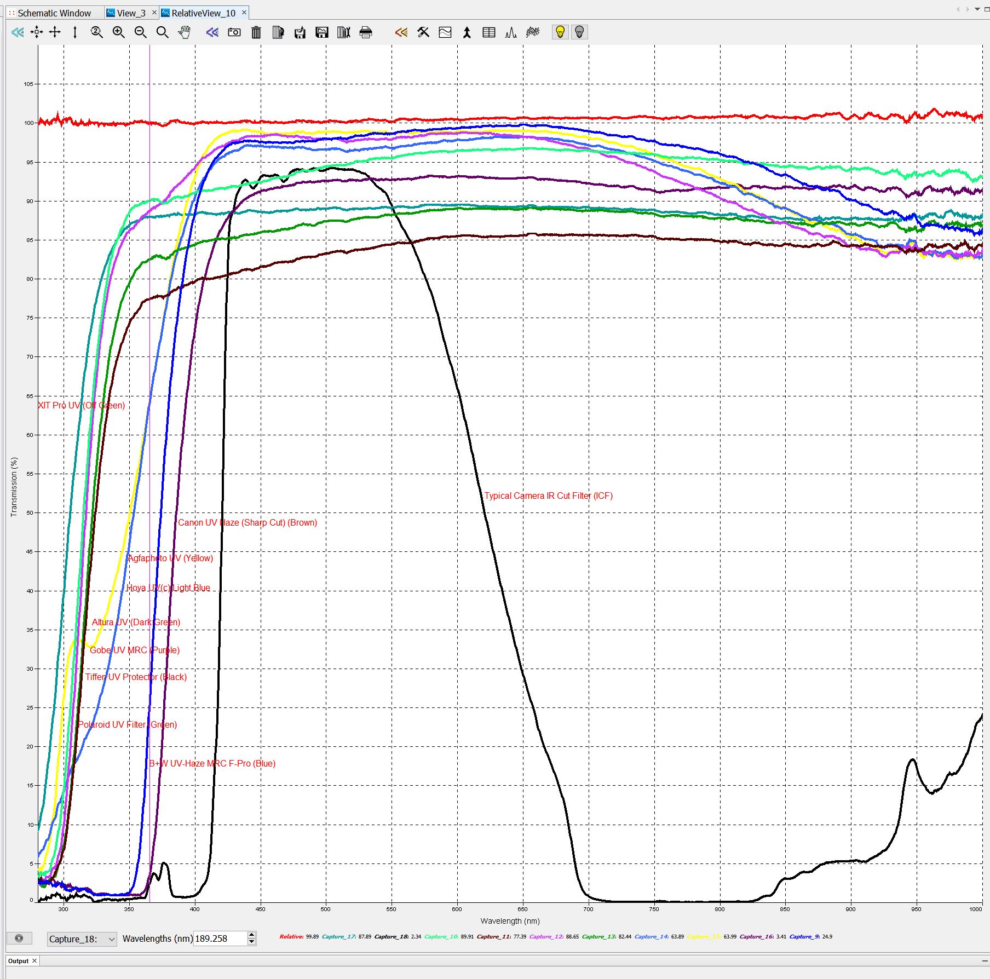Click the 'Agfaphoto UV (Yellow)' label
The width and height of the screenshot is (990, 979).
point(170,558)
